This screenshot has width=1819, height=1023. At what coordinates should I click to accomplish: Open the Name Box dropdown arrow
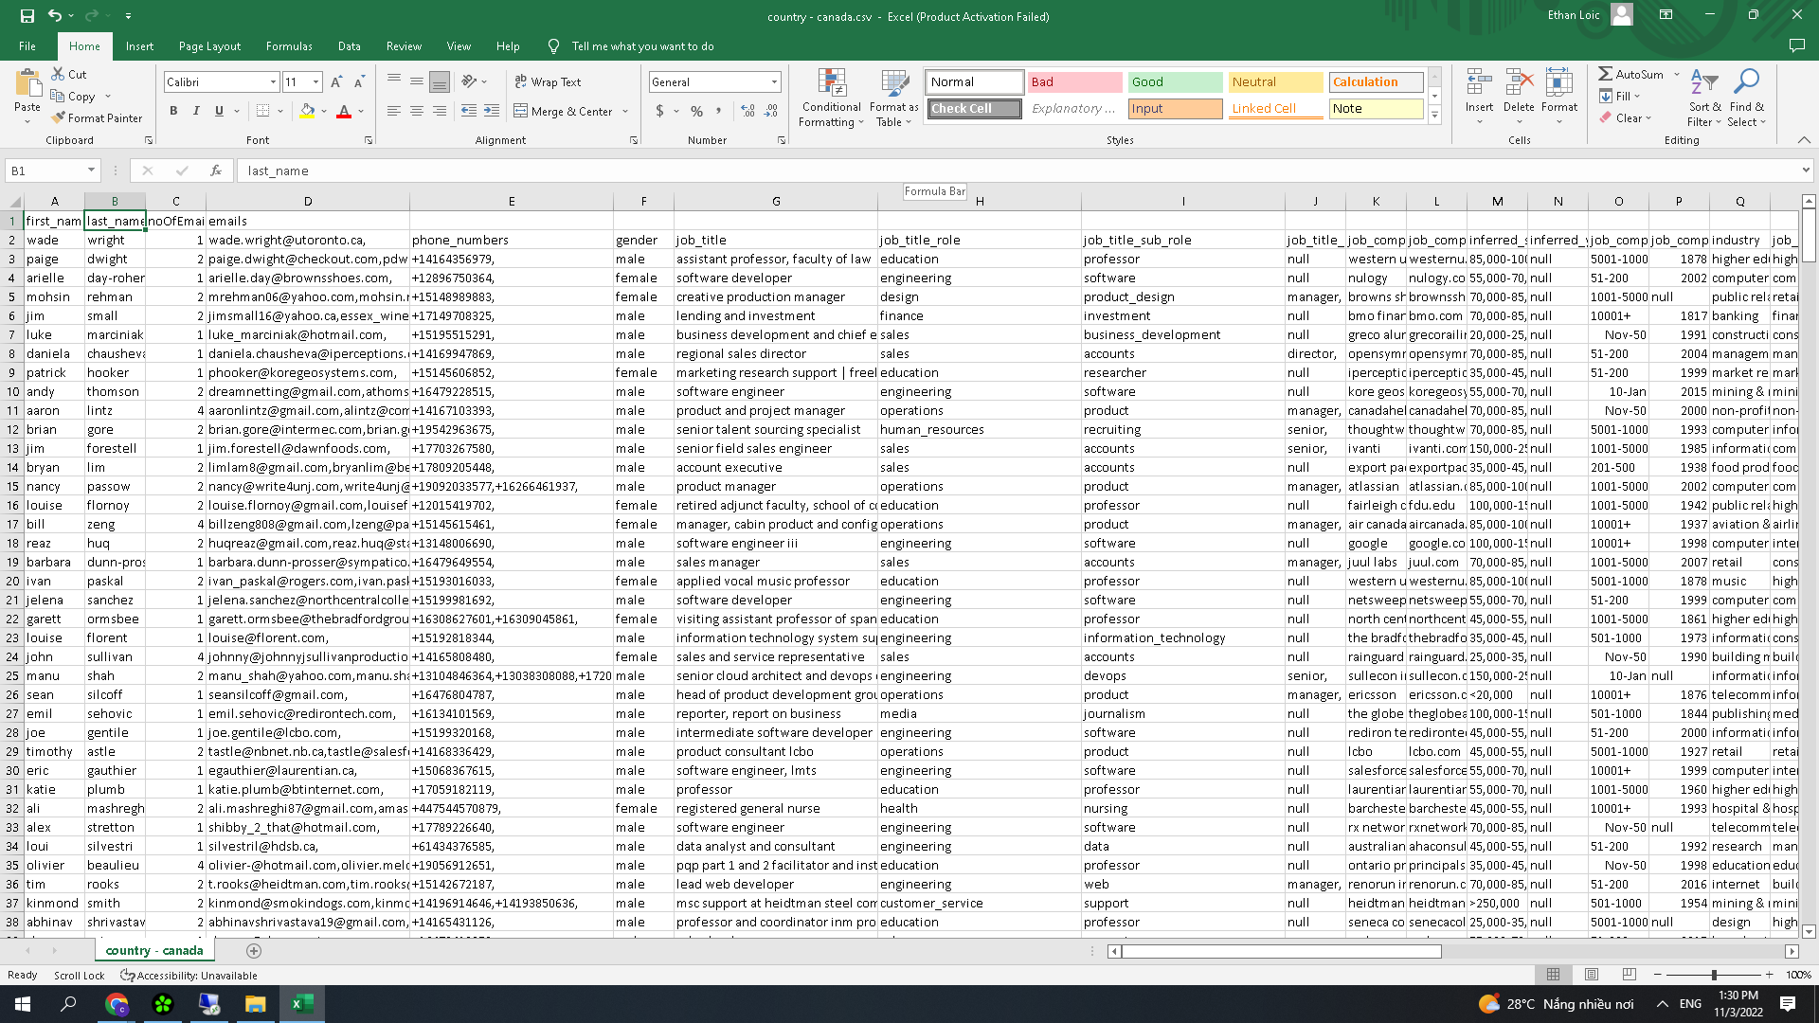91,170
